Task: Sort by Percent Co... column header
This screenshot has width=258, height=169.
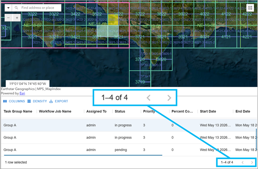Action: 182,112
